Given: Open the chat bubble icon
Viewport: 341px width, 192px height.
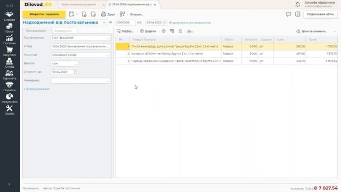Looking at the screenshot, I should click(288, 14).
